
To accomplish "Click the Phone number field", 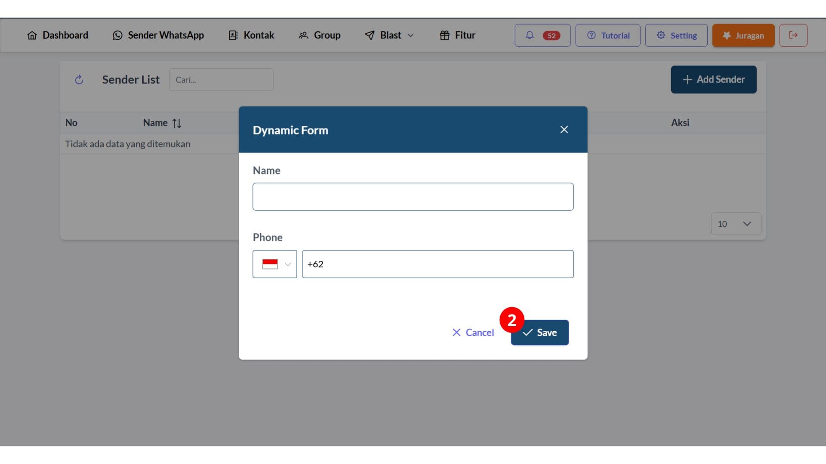I will pyautogui.click(x=438, y=264).
